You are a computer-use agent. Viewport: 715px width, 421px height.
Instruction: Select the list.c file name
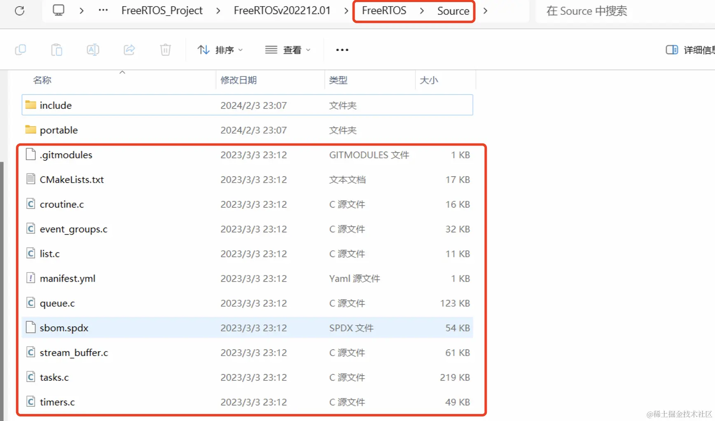coord(49,253)
